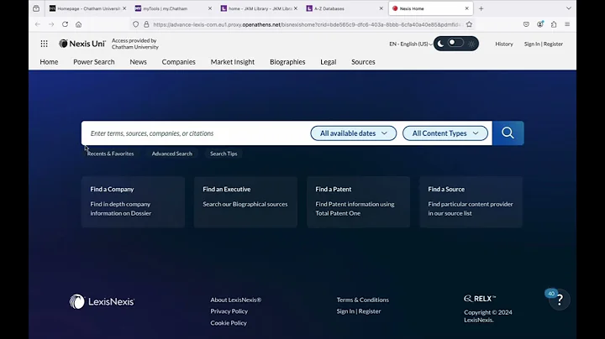Open the Firefox account icon
The image size is (605, 339).
[x=540, y=24]
